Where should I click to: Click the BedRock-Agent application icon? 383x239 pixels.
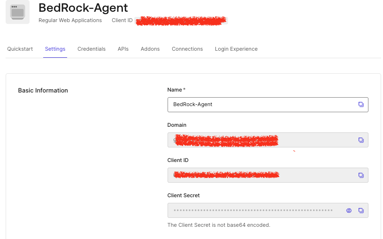pos(17,12)
